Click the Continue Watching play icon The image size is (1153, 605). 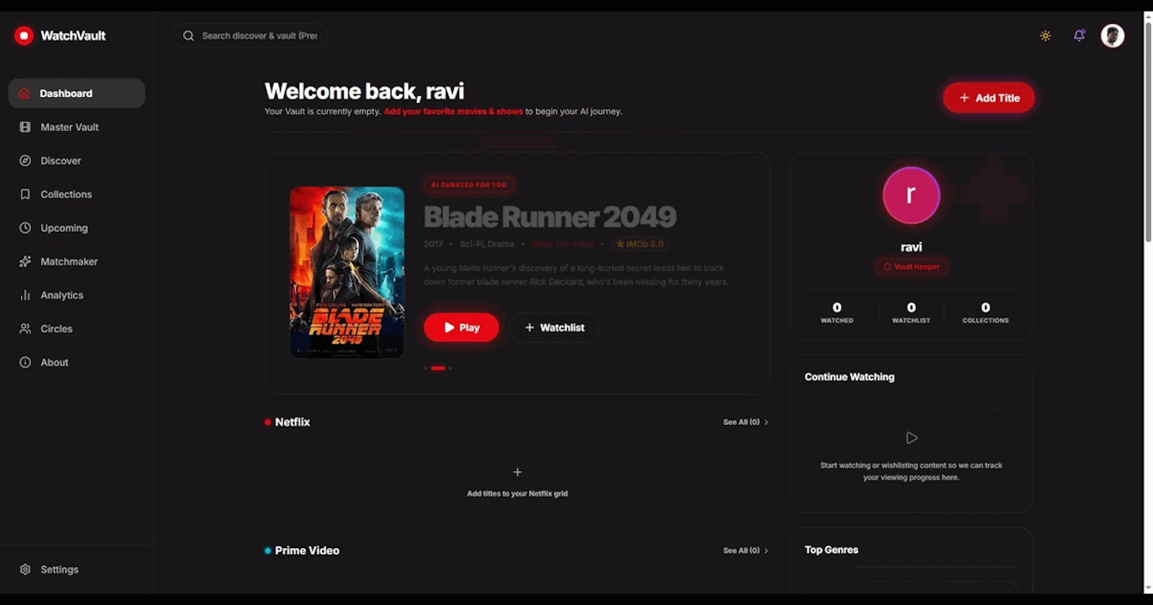911,438
